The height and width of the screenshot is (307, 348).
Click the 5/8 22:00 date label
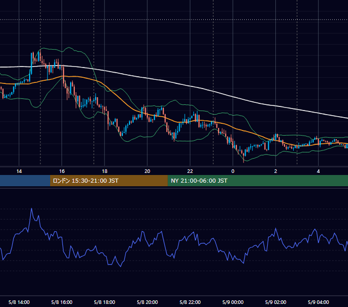pyautogui.click(x=190, y=302)
